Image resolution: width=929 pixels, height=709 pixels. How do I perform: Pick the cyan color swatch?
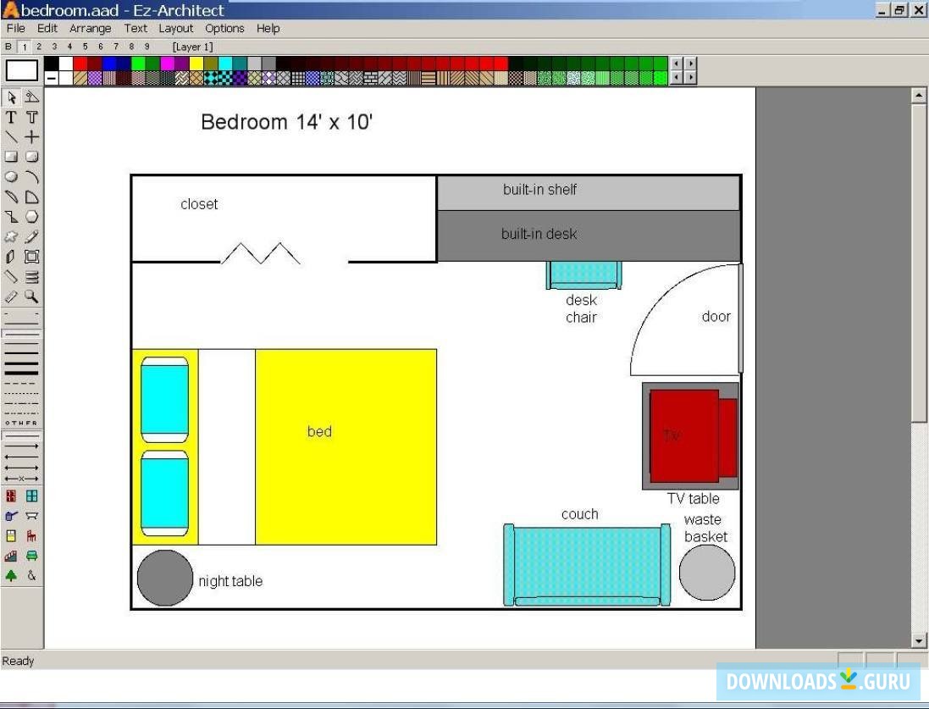(225, 64)
